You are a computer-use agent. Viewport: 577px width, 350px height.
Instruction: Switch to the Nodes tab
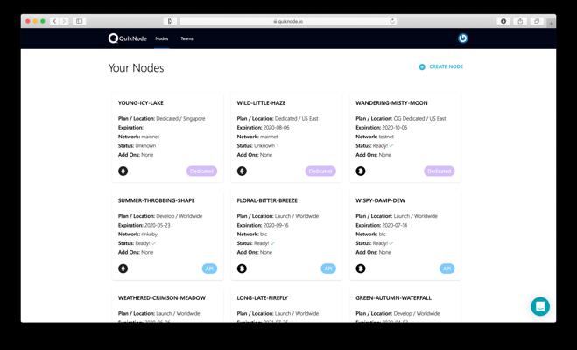tap(162, 38)
